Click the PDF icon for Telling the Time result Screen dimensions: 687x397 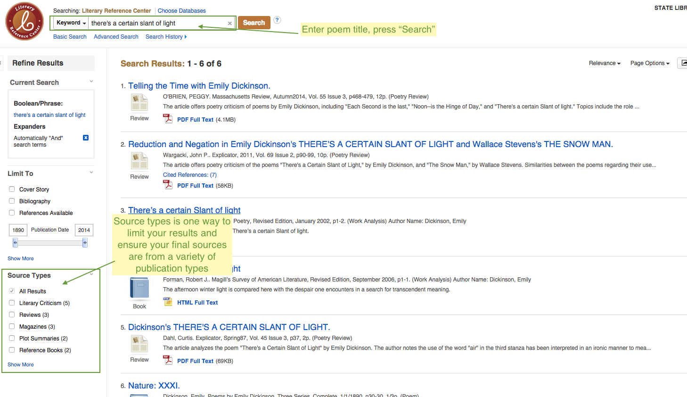pos(168,119)
